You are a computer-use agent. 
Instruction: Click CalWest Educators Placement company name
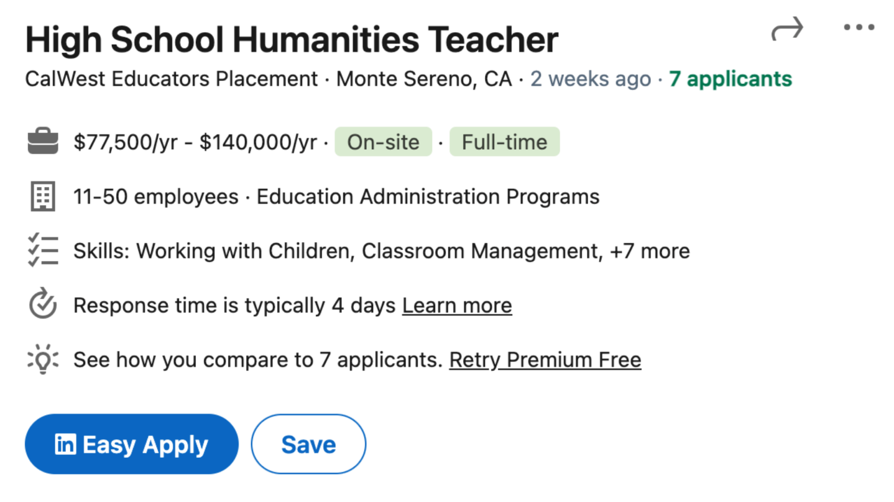172,80
